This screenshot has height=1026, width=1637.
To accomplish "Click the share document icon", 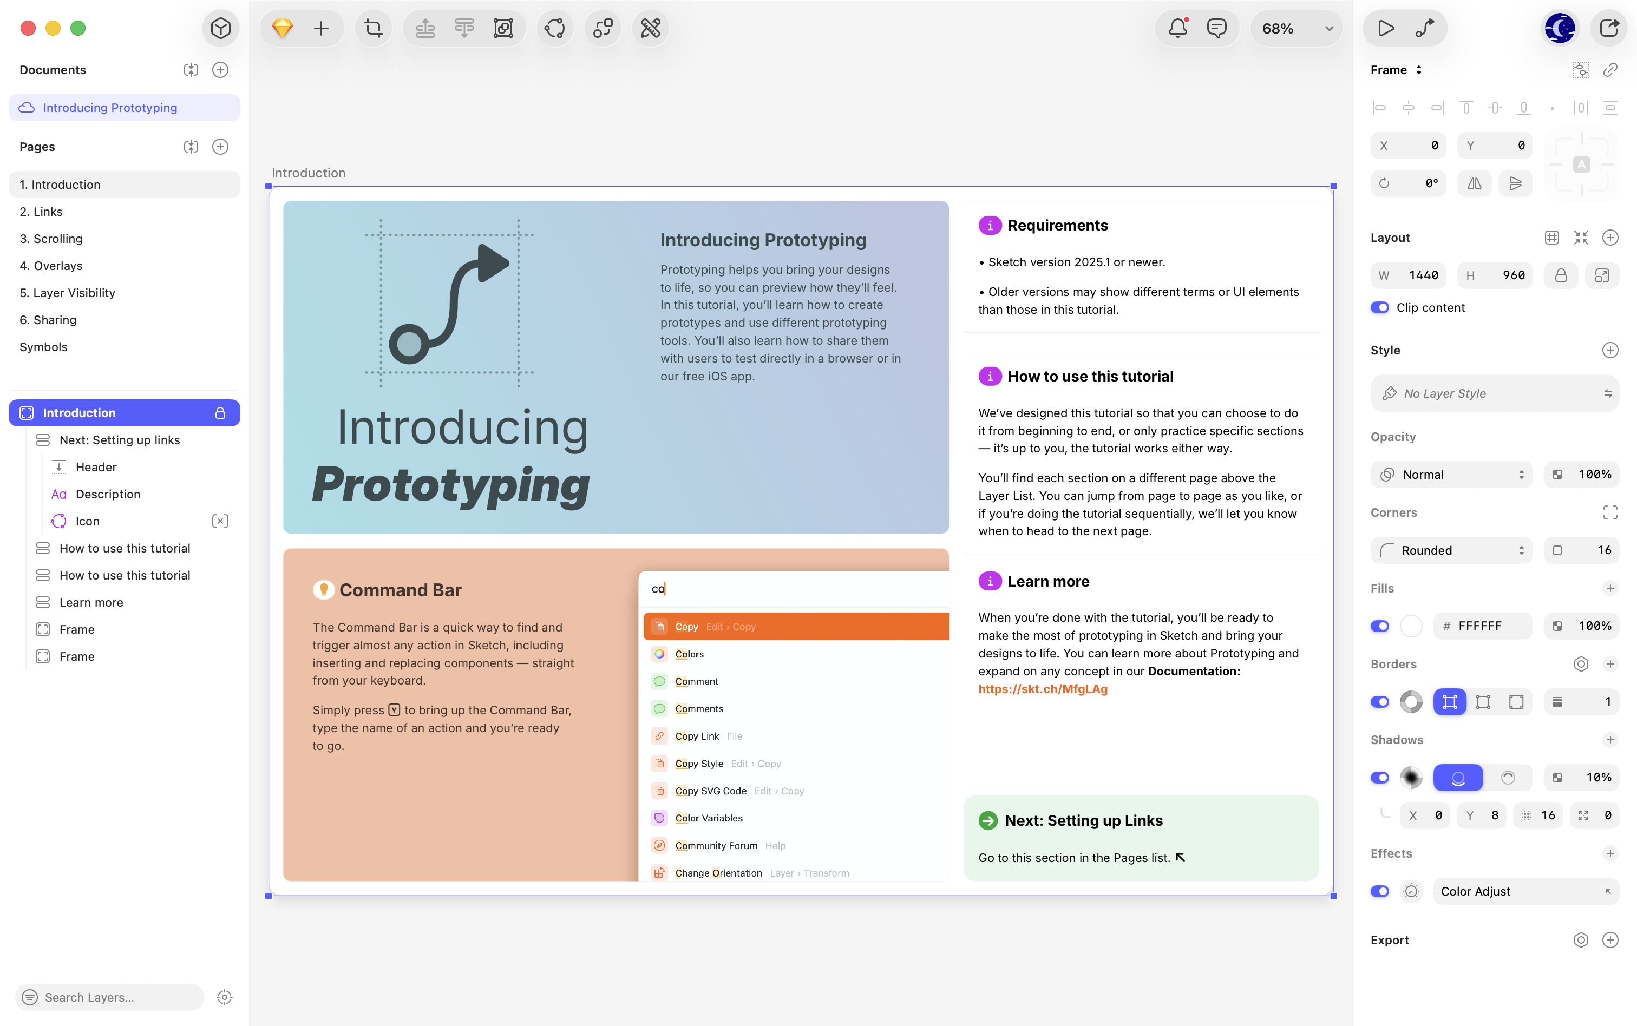I will [1609, 29].
